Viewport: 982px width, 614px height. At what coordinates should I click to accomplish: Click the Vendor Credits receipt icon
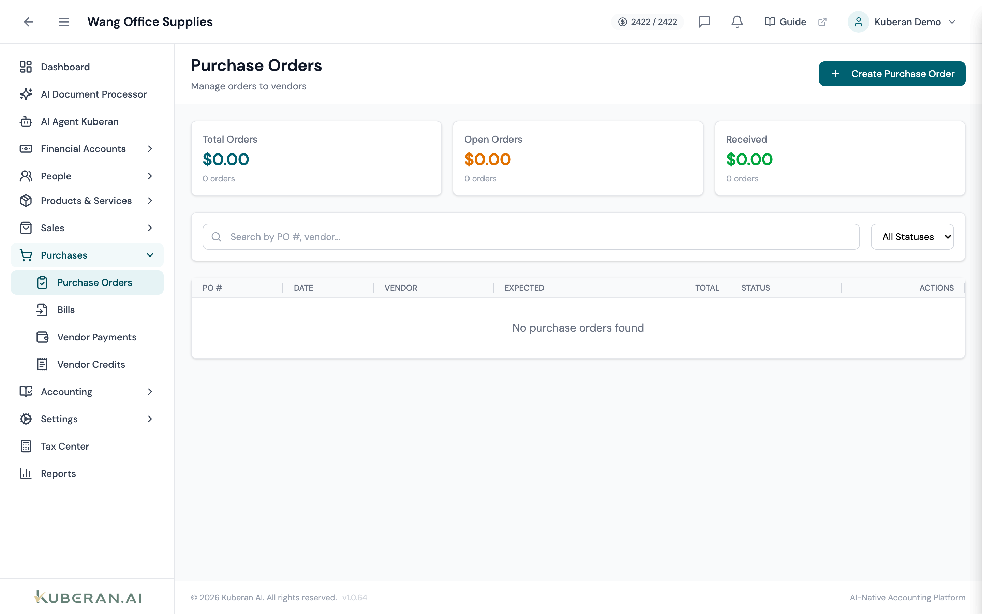[42, 364]
